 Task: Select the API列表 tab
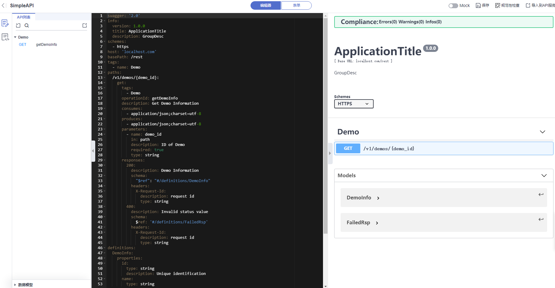pos(24,17)
